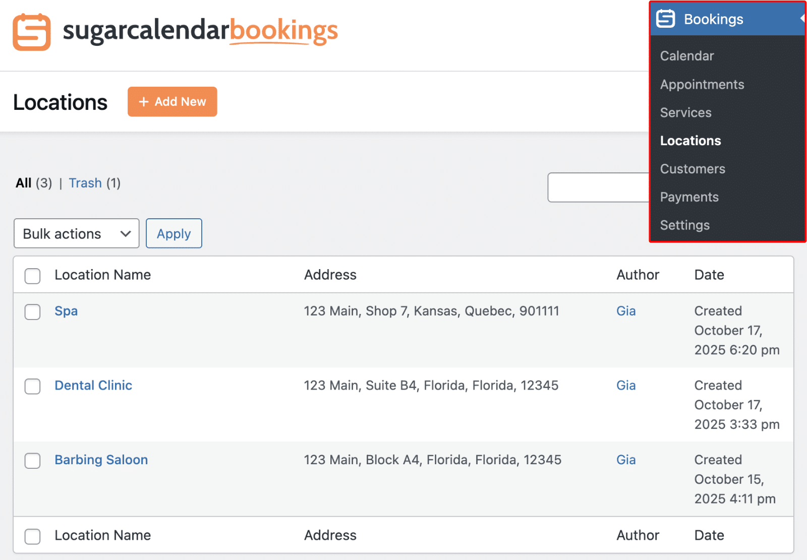Viewport: 807px width, 560px height.
Task: View the Trash filter
Action: coord(85,183)
